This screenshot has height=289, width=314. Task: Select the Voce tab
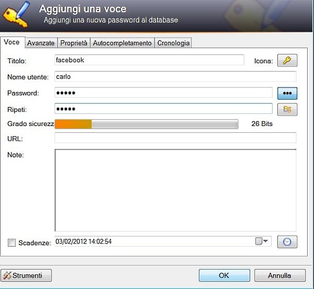tap(12, 42)
